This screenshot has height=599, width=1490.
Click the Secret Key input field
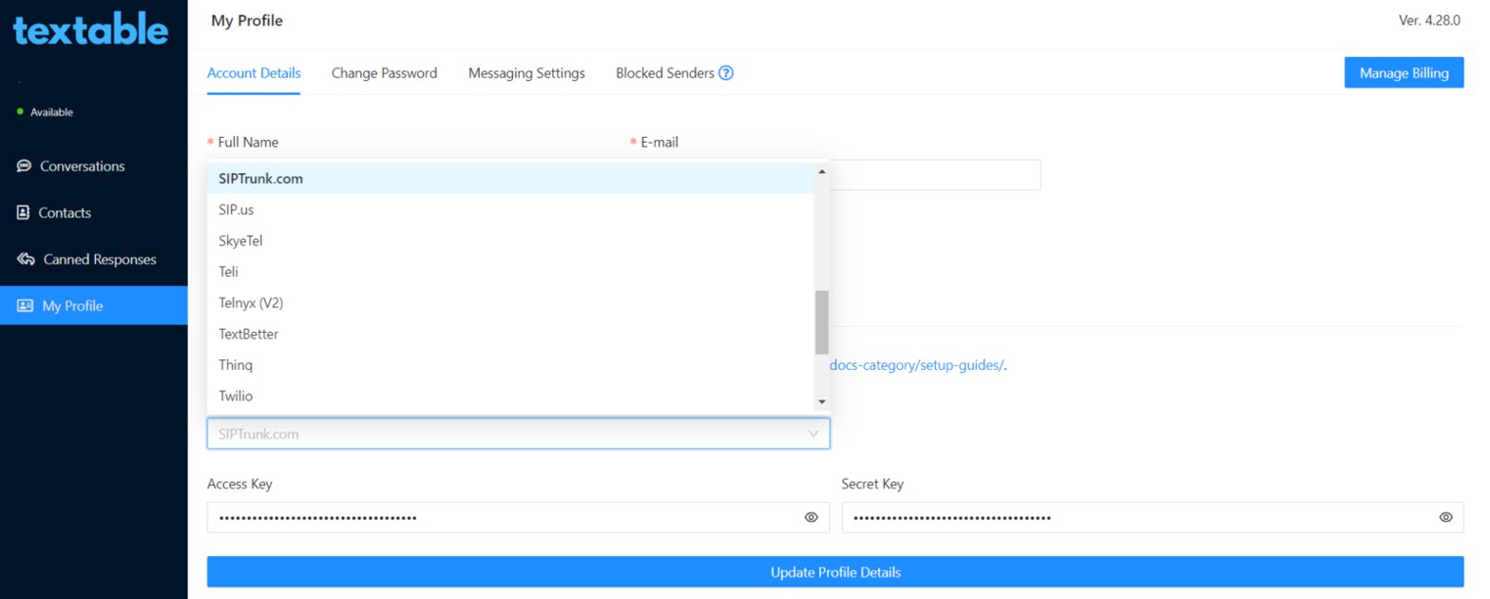tap(1153, 517)
